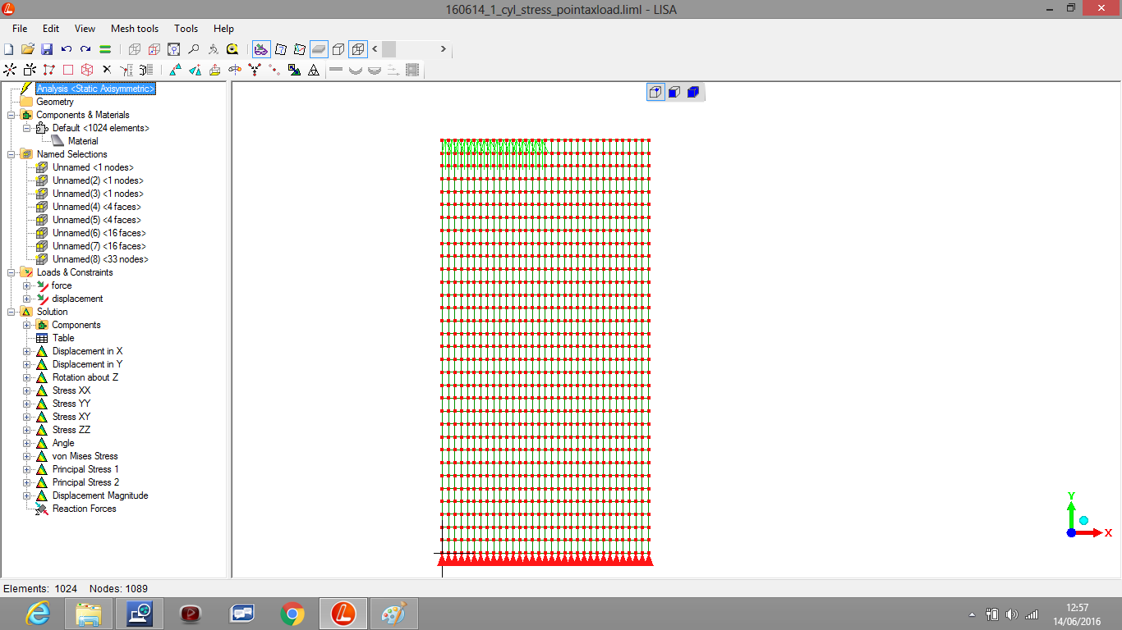Open the Mesh tools menu
Image resolution: width=1122 pixels, height=630 pixels.
[135, 29]
